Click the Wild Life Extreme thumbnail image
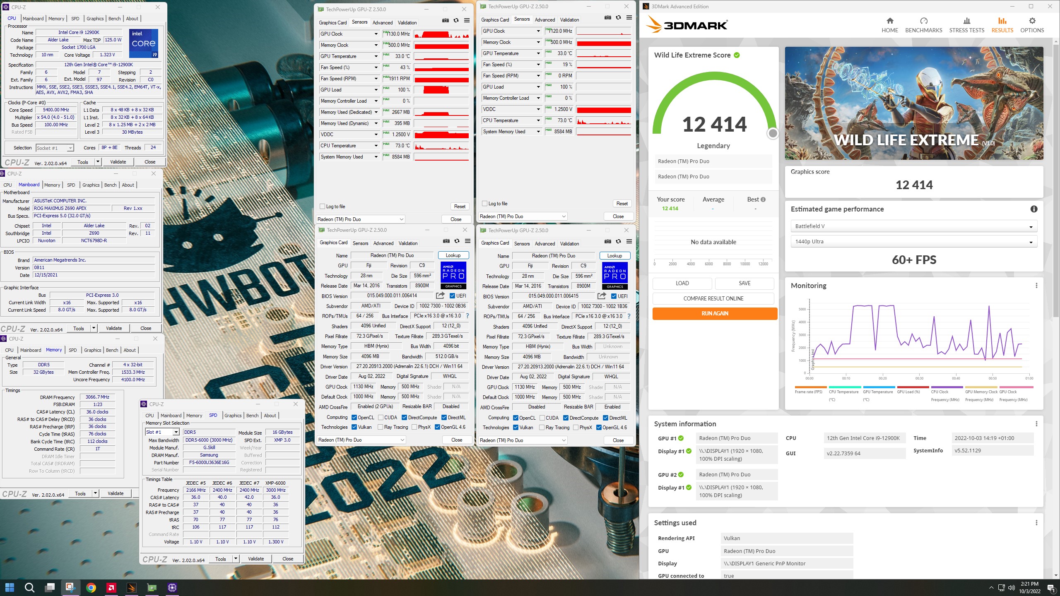The height and width of the screenshot is (596, 1060). tap(914, 103)
